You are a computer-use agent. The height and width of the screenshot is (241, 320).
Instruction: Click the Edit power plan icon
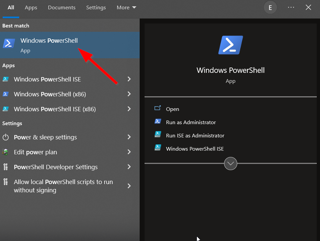click(x=6, y=152)
